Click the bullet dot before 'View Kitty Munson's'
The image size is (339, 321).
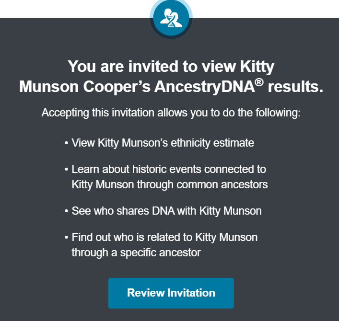click(66, 143)
